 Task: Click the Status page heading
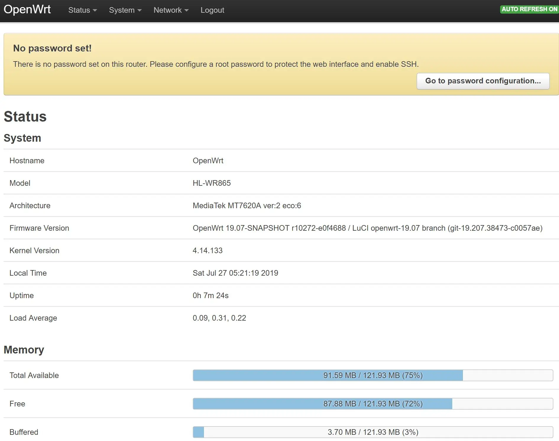pos(25,117)
